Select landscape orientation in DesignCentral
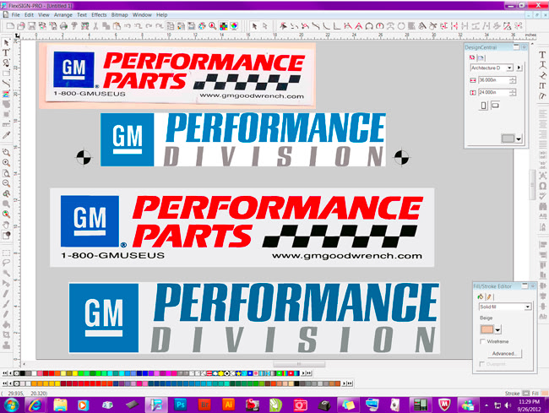 [495, 105]
